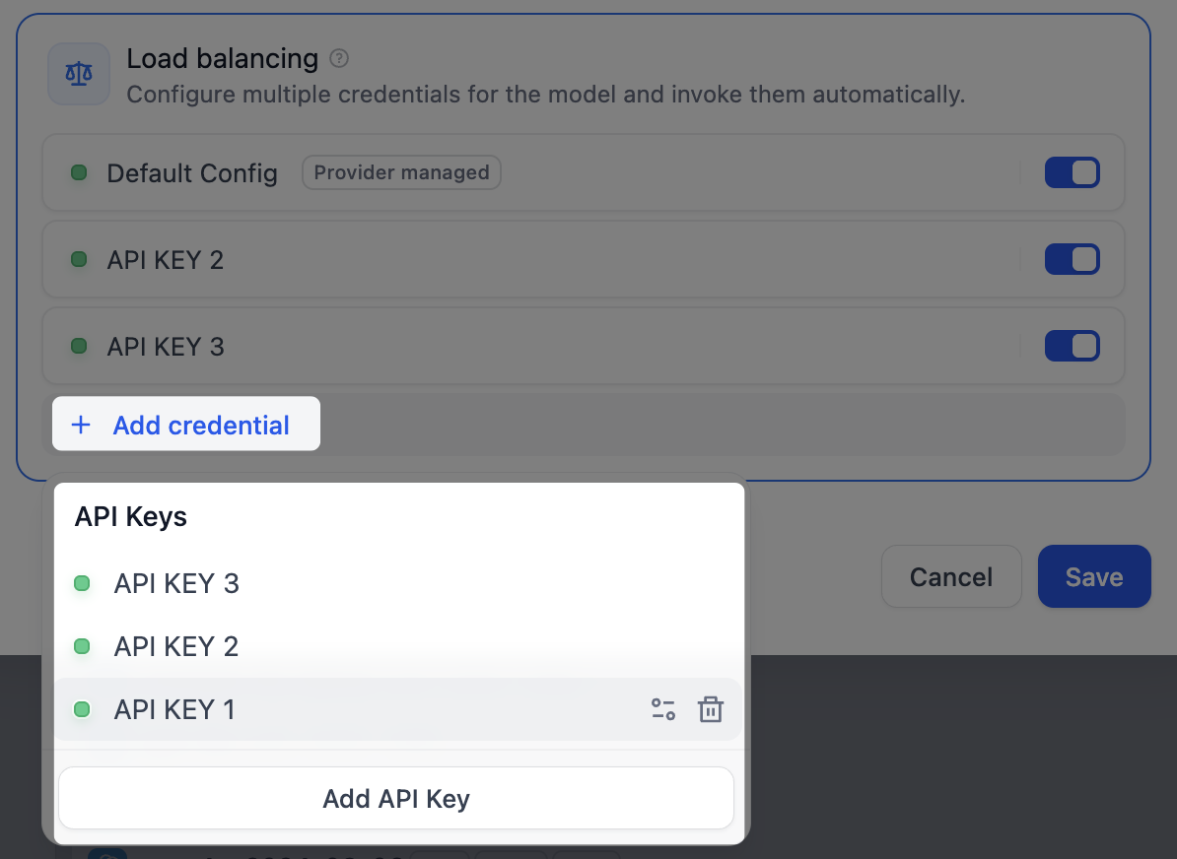The image size is (1177, 859).
Task: Click the API Keys header label
Action: pyautogui.click(x=129, y=516)
